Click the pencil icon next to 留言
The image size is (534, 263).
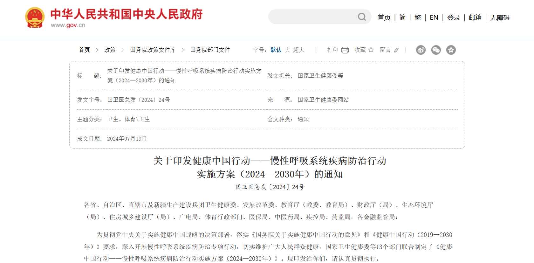pos(396,50)
